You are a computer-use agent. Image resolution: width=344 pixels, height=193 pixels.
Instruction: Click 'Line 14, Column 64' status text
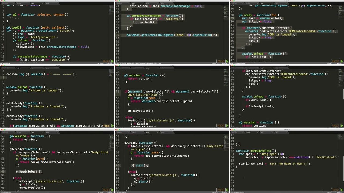[5, 63]
